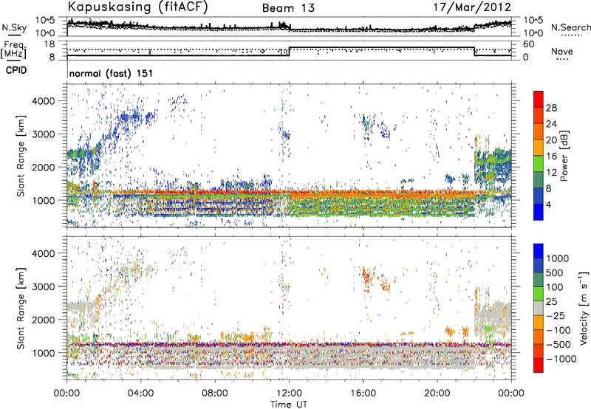
Task: Click the light green segment of the Power colorbar
Action: (539, 164)
